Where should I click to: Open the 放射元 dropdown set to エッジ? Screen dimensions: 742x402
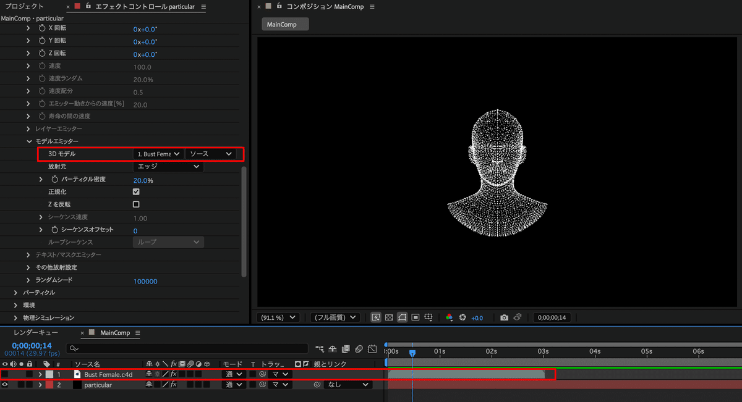coord(167,166)
